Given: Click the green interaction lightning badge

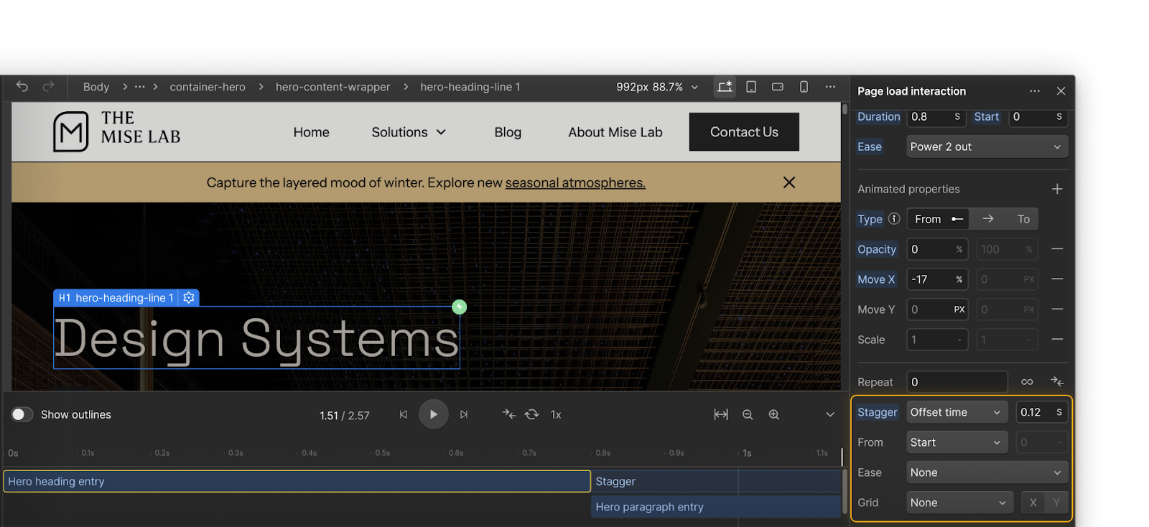Looking at the screenshot, I should 460,307.
